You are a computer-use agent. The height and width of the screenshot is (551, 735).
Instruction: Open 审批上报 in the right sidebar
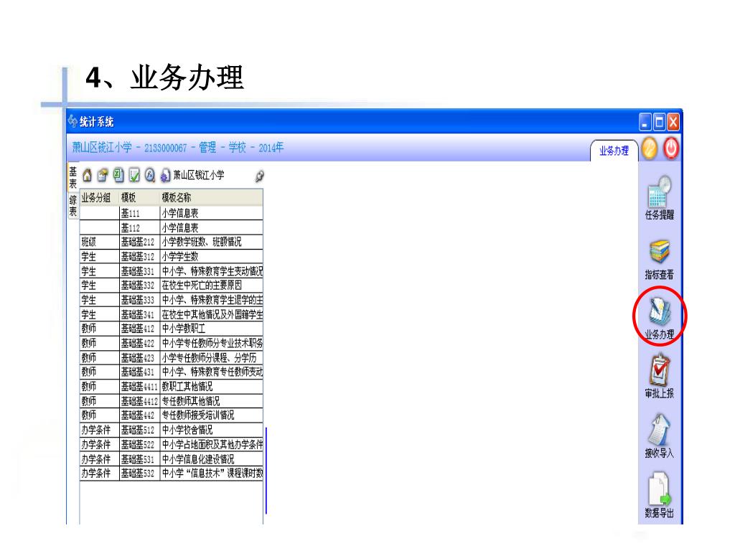(660, 377)
